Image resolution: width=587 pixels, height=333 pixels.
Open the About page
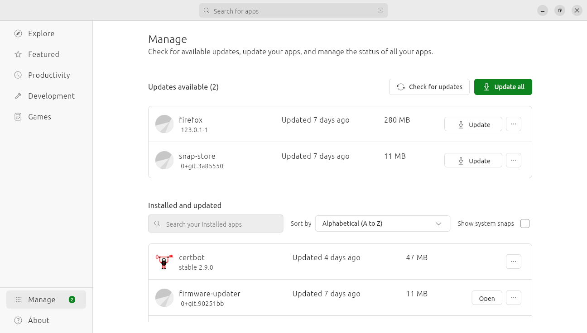click(x=46, y=320)
